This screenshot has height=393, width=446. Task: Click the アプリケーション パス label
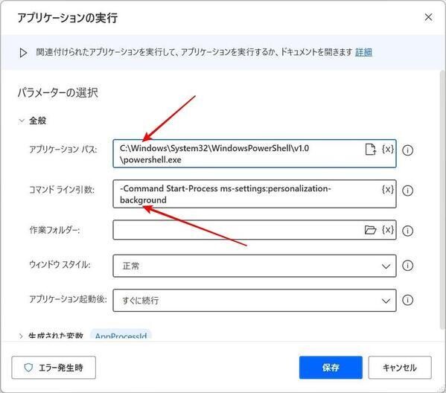click(63, 149)
